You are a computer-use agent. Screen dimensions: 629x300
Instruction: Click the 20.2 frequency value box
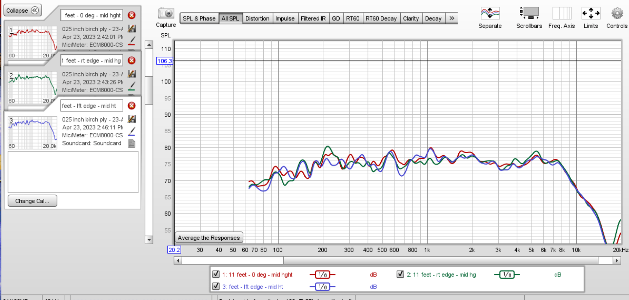tap(174, 250)
